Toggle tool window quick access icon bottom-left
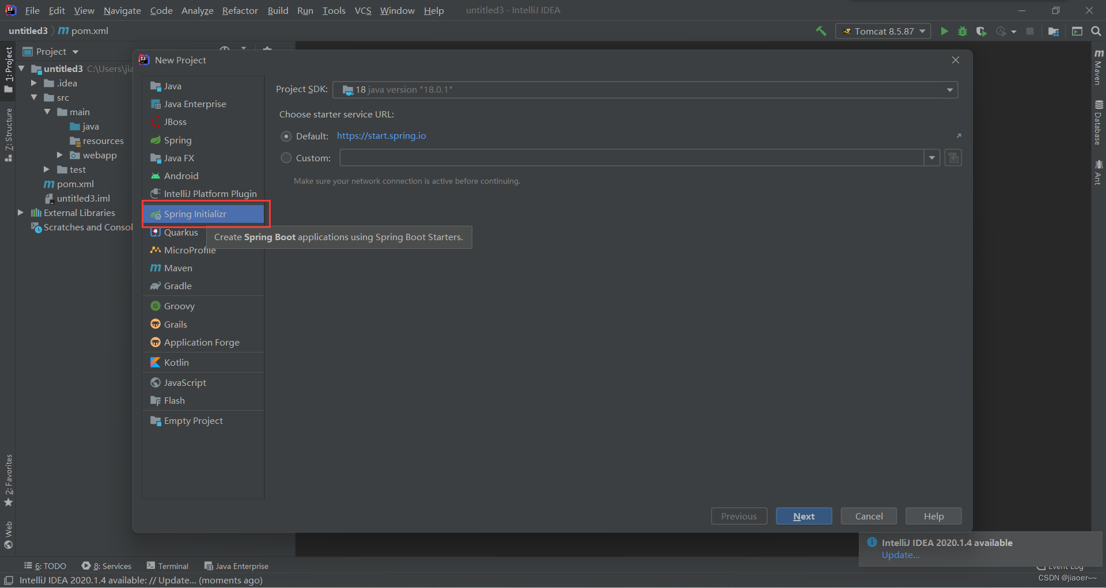 9,580
